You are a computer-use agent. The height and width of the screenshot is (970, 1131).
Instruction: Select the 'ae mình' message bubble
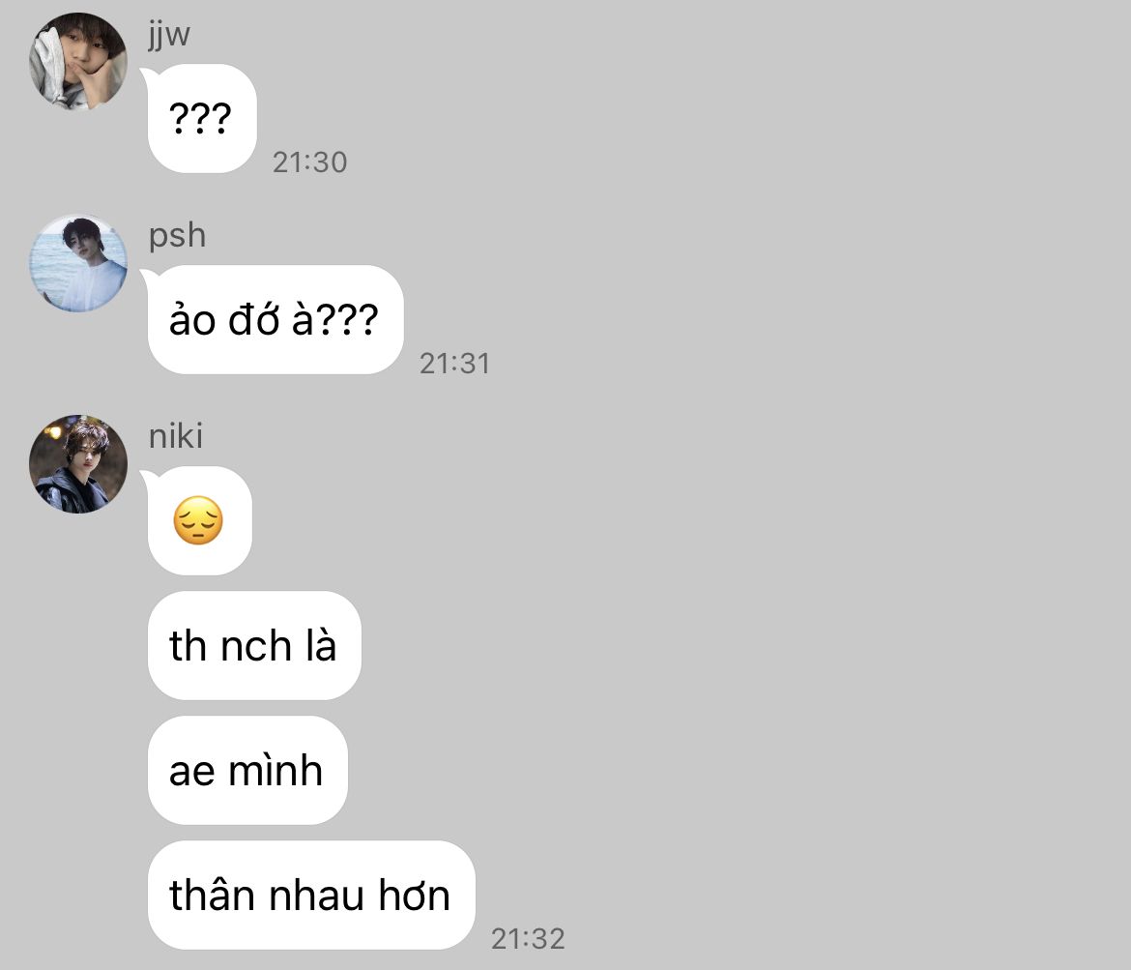[x=247, y=770]
